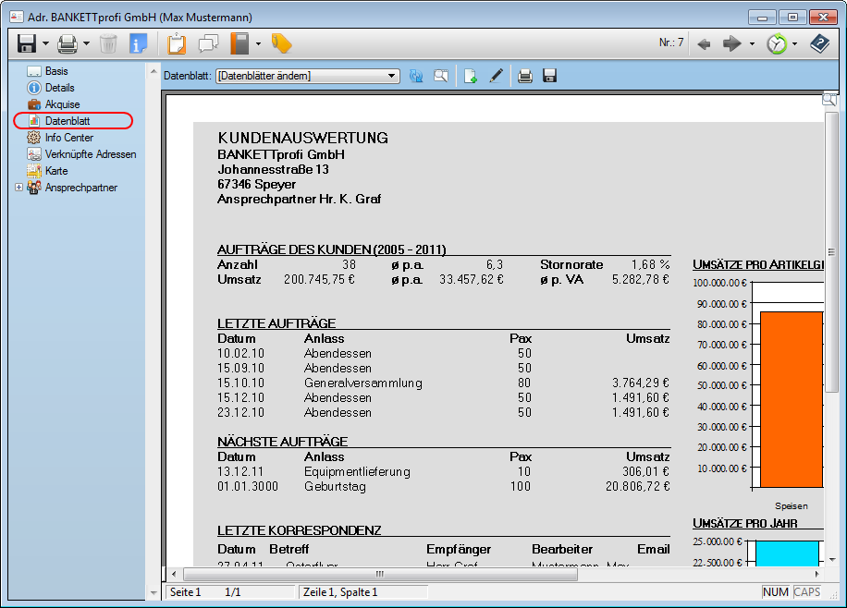Activate the zoom magnifier above the document
Image resolution: width=847 pixels, height=608 pixels.
(829, 98)
